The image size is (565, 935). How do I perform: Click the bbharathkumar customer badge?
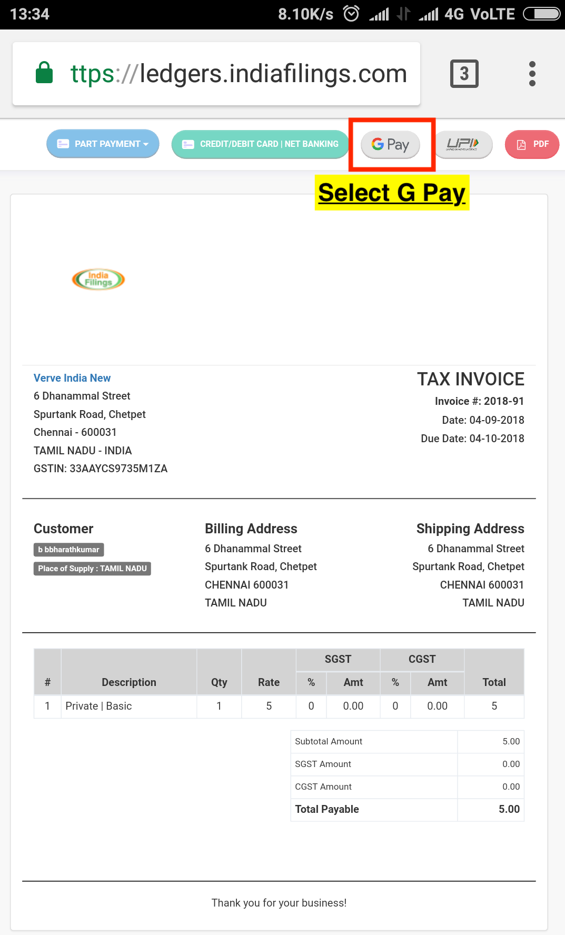pos(68,549)
